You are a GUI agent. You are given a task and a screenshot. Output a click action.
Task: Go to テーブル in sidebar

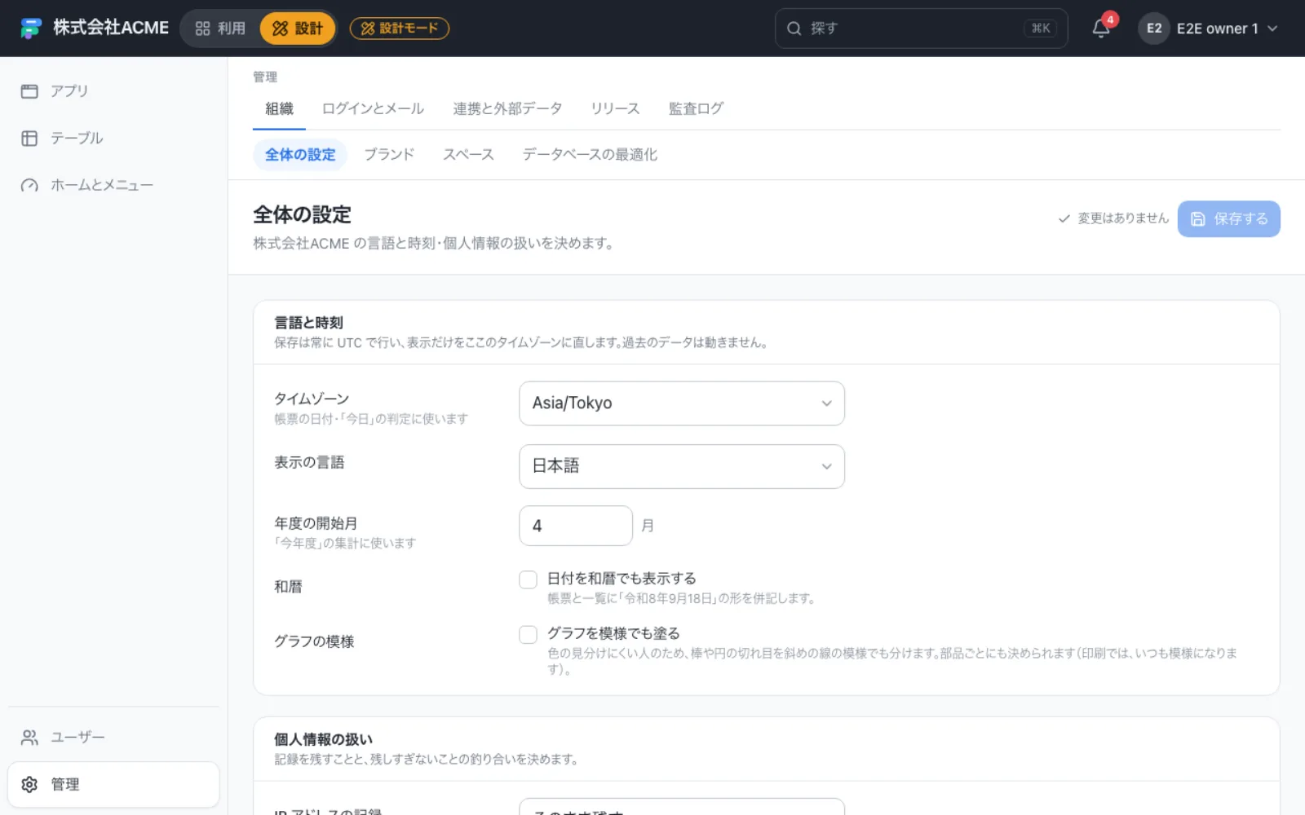(113, 139)
